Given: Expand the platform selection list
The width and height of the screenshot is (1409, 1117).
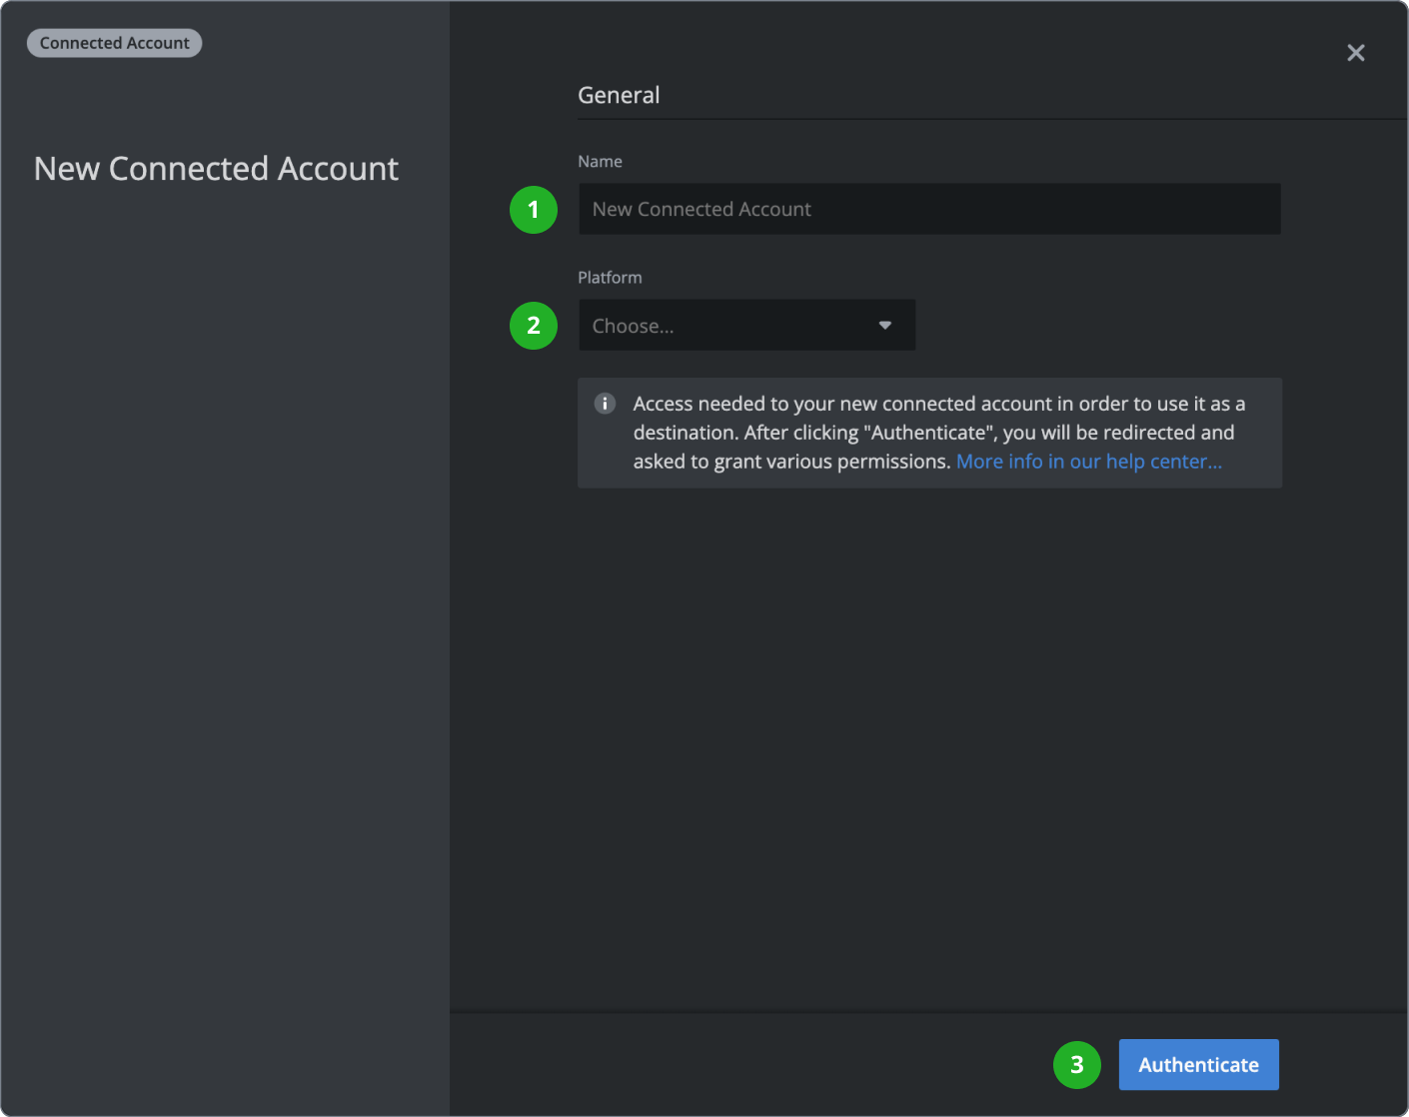Looking at the screenshot, I should [746, 325].
